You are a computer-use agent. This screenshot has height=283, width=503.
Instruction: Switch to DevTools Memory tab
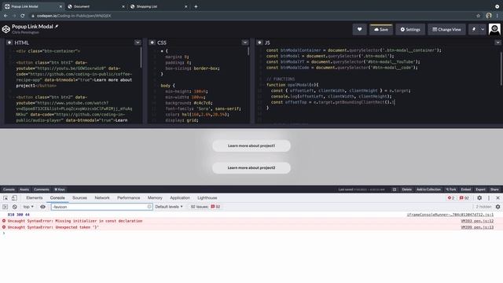155,198
